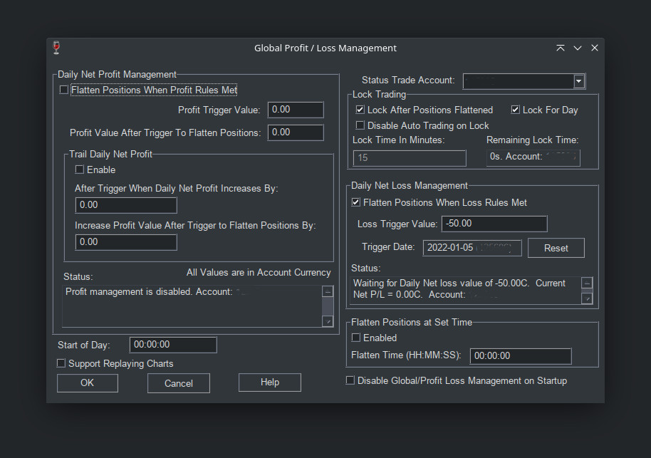Toggle Trail Daily Net Profit Enable checkbox
651x458 pixels.
pyautogui.click(x=80, y=170)
